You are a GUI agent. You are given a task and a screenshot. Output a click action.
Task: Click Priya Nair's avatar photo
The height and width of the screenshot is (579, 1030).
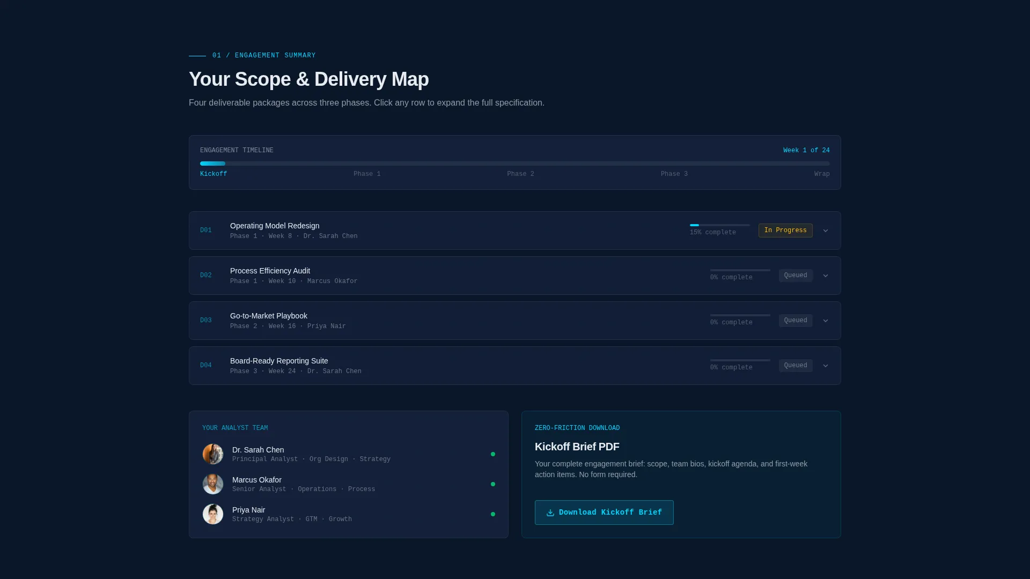coord(213,514)
